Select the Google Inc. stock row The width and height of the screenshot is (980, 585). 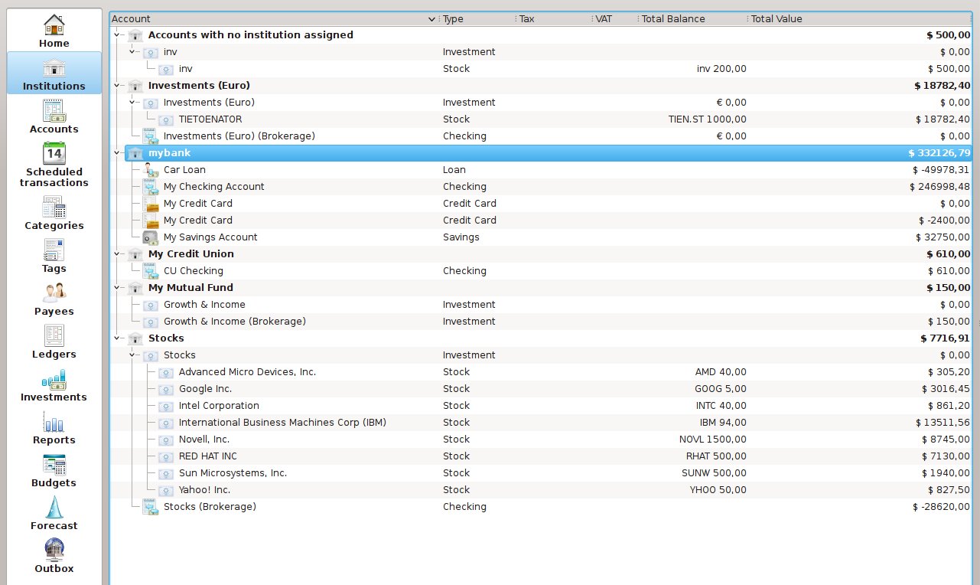click(541, 389)
